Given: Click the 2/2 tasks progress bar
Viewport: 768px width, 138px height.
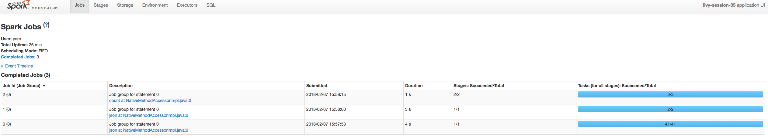Looking at the screenshot, I should tap(670, 109).
